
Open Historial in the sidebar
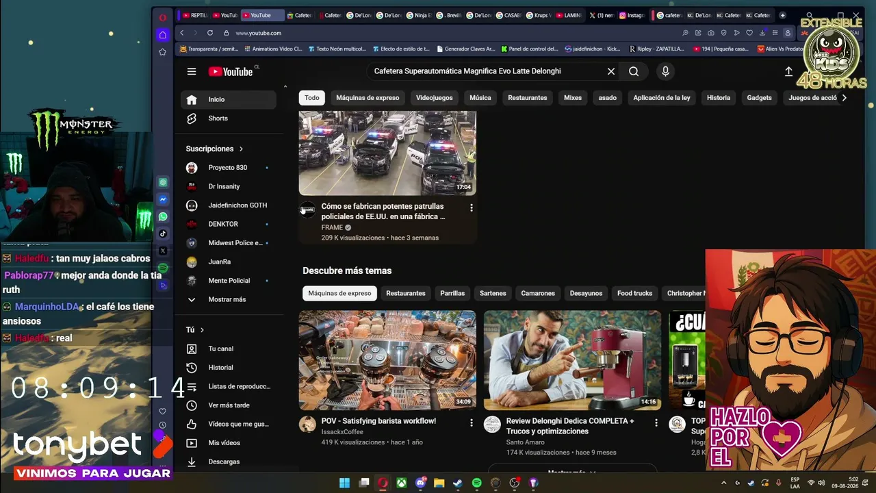tap(229, 368)
